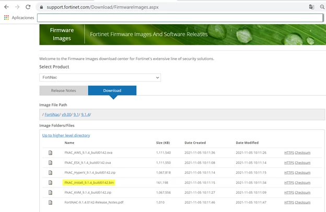This screenshot has height=212, width=326.
Task: Download FNAC_AWS ova via HTTPS link
Action: pos(289,153)
